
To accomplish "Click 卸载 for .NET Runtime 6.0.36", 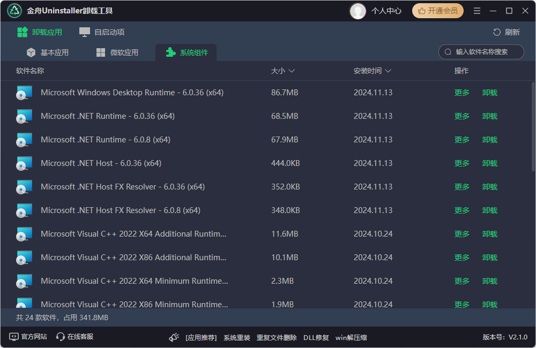I will coord(490,116).
